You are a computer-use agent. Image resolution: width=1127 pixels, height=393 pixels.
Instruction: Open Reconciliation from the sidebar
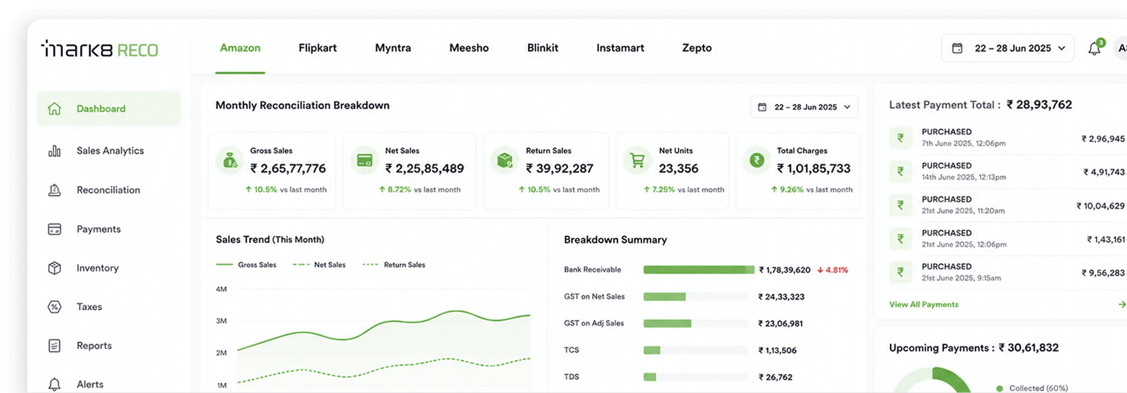tap(109, 190)
